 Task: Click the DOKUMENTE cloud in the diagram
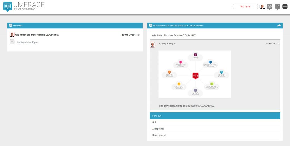pyautogui.click(x=212, y=86)
